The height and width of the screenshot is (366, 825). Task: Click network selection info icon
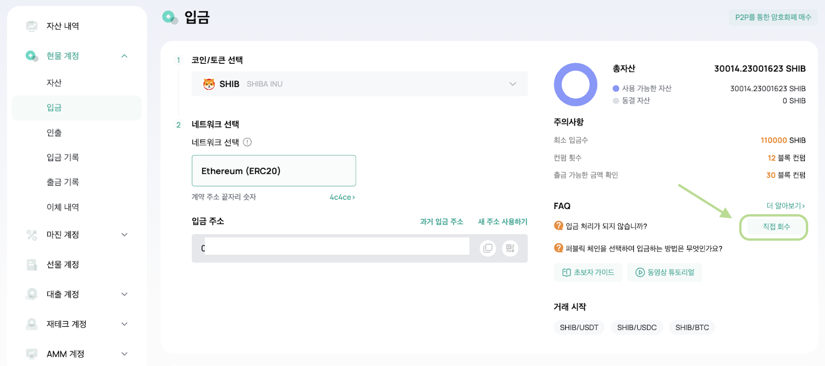(247, 142)
